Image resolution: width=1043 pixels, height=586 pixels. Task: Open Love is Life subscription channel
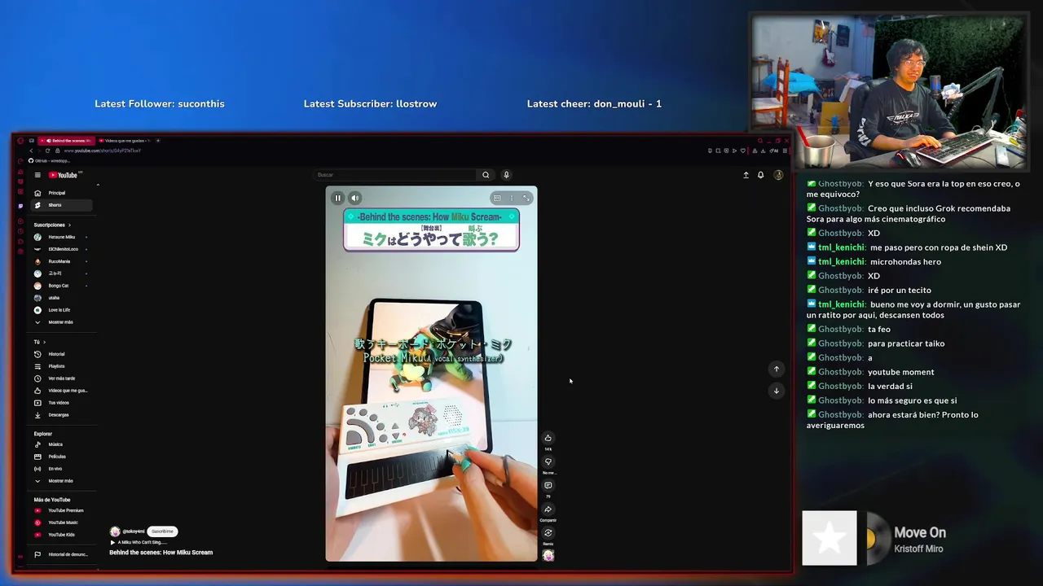click(62, 310)
